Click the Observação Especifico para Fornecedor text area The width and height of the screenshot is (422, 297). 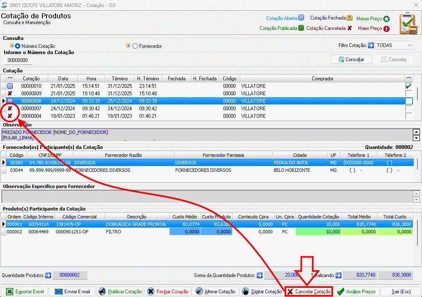tap(207, 196)
